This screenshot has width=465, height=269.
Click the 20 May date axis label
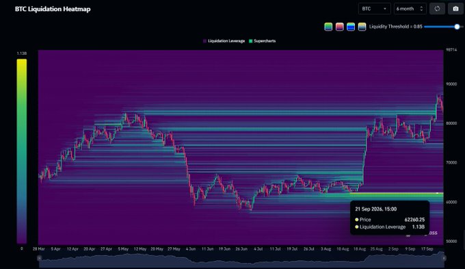tap(157, 249)
